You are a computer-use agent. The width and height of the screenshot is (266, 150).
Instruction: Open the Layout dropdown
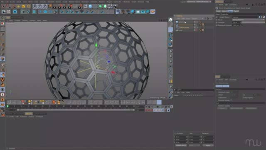[199, 2]
